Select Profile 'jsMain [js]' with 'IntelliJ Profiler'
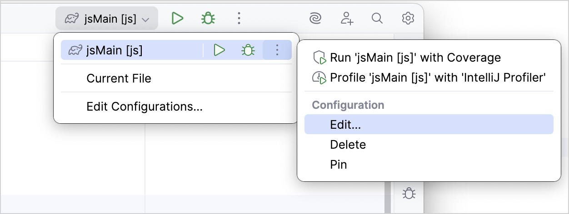 [437, 78]
